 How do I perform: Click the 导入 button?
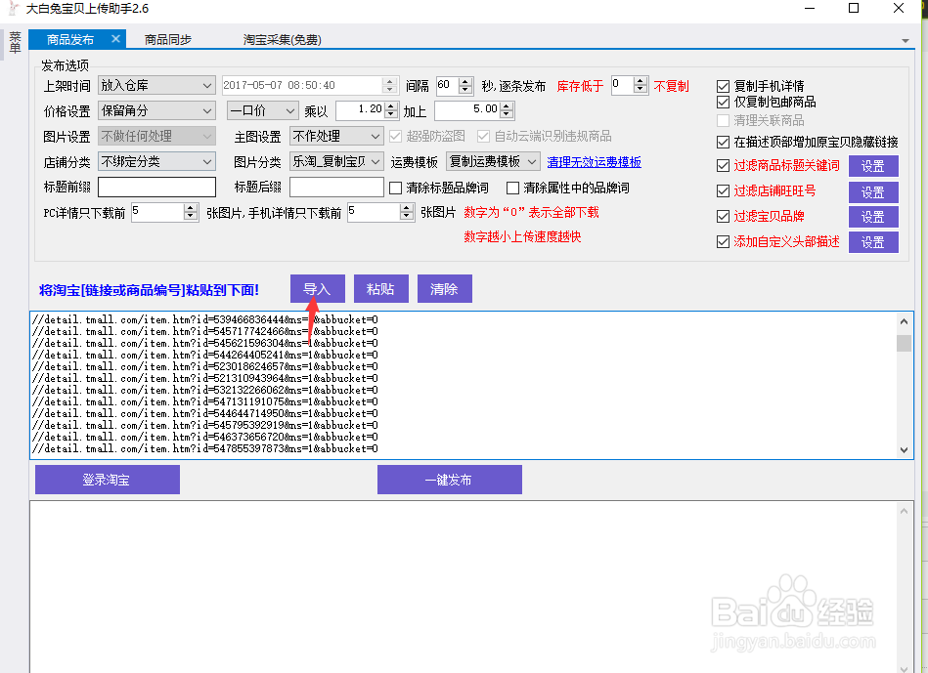click(x=317, y=288)
